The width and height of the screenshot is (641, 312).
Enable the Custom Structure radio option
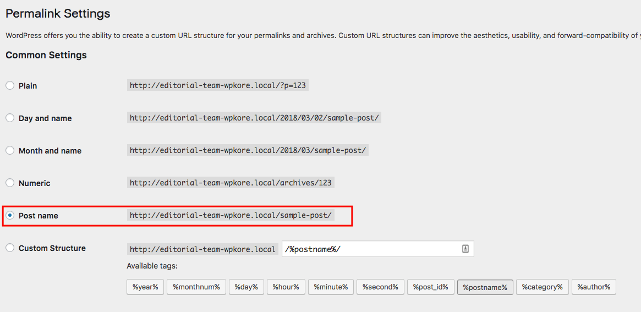(10, 248)
